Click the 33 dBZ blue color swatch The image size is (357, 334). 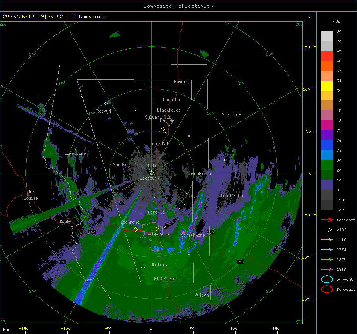[x=327, y=145]
